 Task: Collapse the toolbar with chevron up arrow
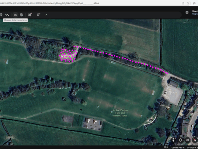click(46, 15)
